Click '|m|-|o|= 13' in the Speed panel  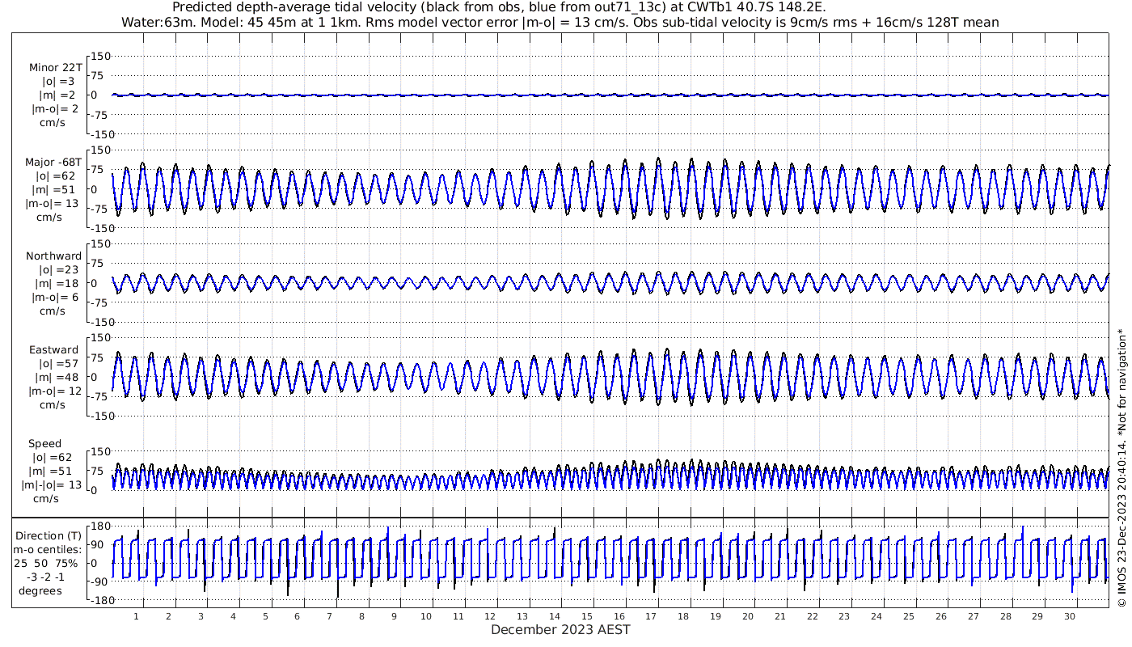pos(52,485)
